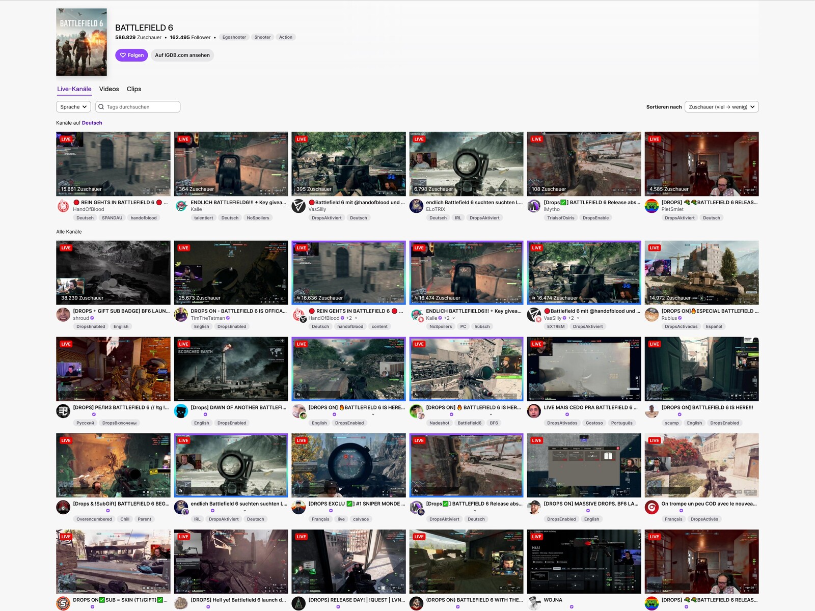Expand the chevron above the Battlefield6 tag
Image resolution: width=815 pixels, height=611 pixels.
pos(491,414)
